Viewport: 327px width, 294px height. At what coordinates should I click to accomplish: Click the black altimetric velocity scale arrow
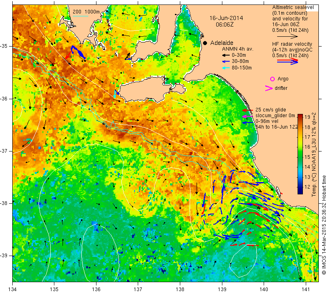click(x=287, y=37)
